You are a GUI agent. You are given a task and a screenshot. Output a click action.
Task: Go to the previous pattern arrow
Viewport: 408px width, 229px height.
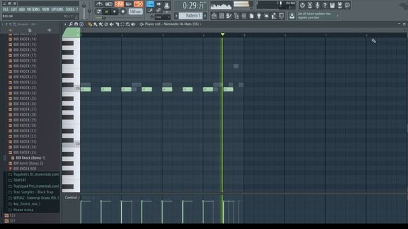coord(176,16)
